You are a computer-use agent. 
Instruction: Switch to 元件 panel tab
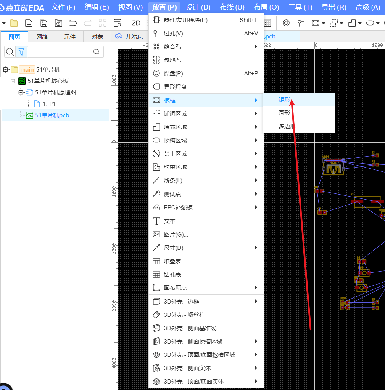69,37
